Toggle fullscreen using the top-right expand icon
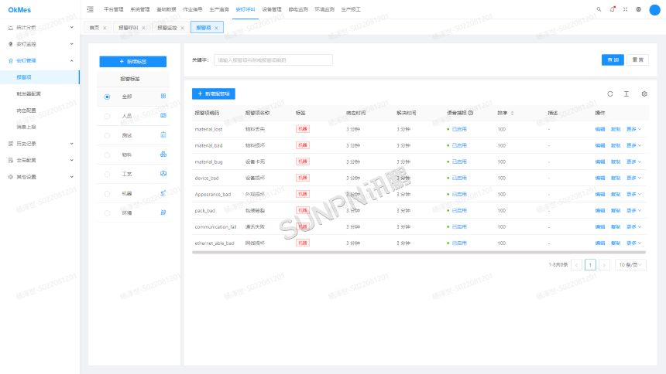The height and width of the screenshot is (374, 666). [x=625, y=9]
